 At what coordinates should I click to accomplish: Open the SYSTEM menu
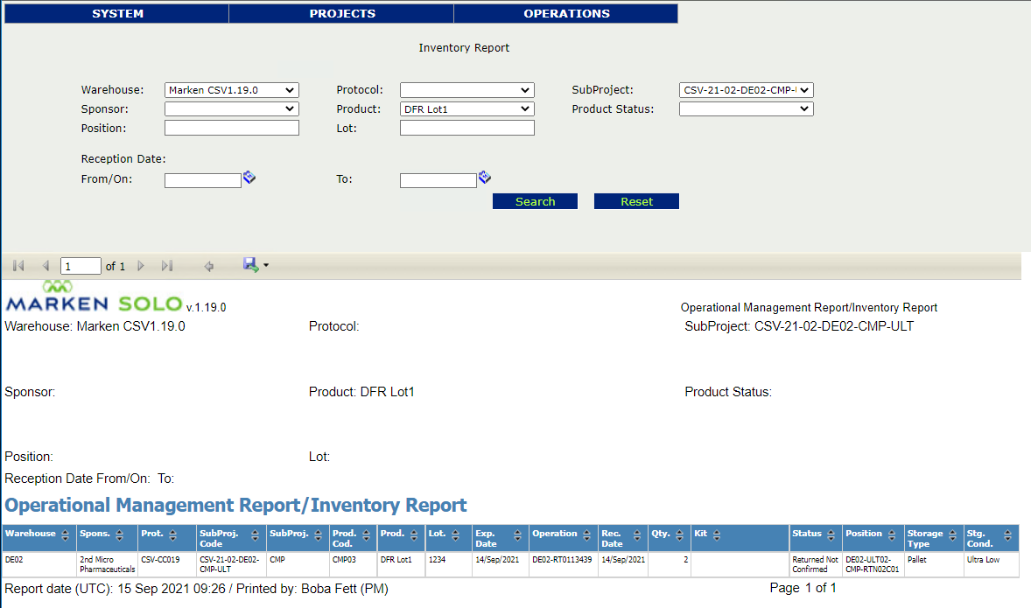tap(117, 14)
